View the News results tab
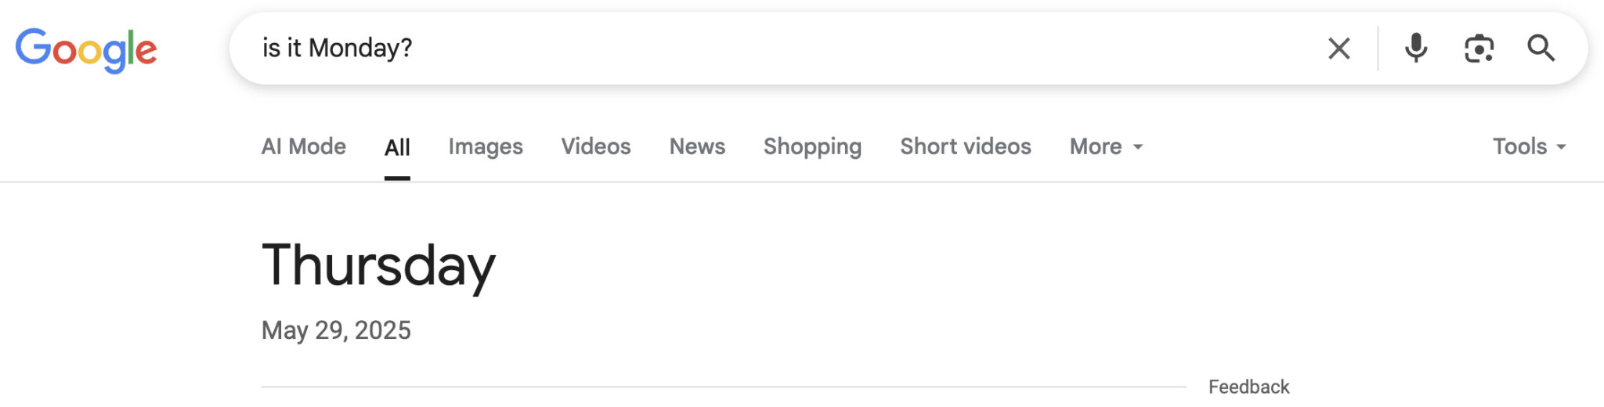This screenshot has width=1604, height=407. 697,146
